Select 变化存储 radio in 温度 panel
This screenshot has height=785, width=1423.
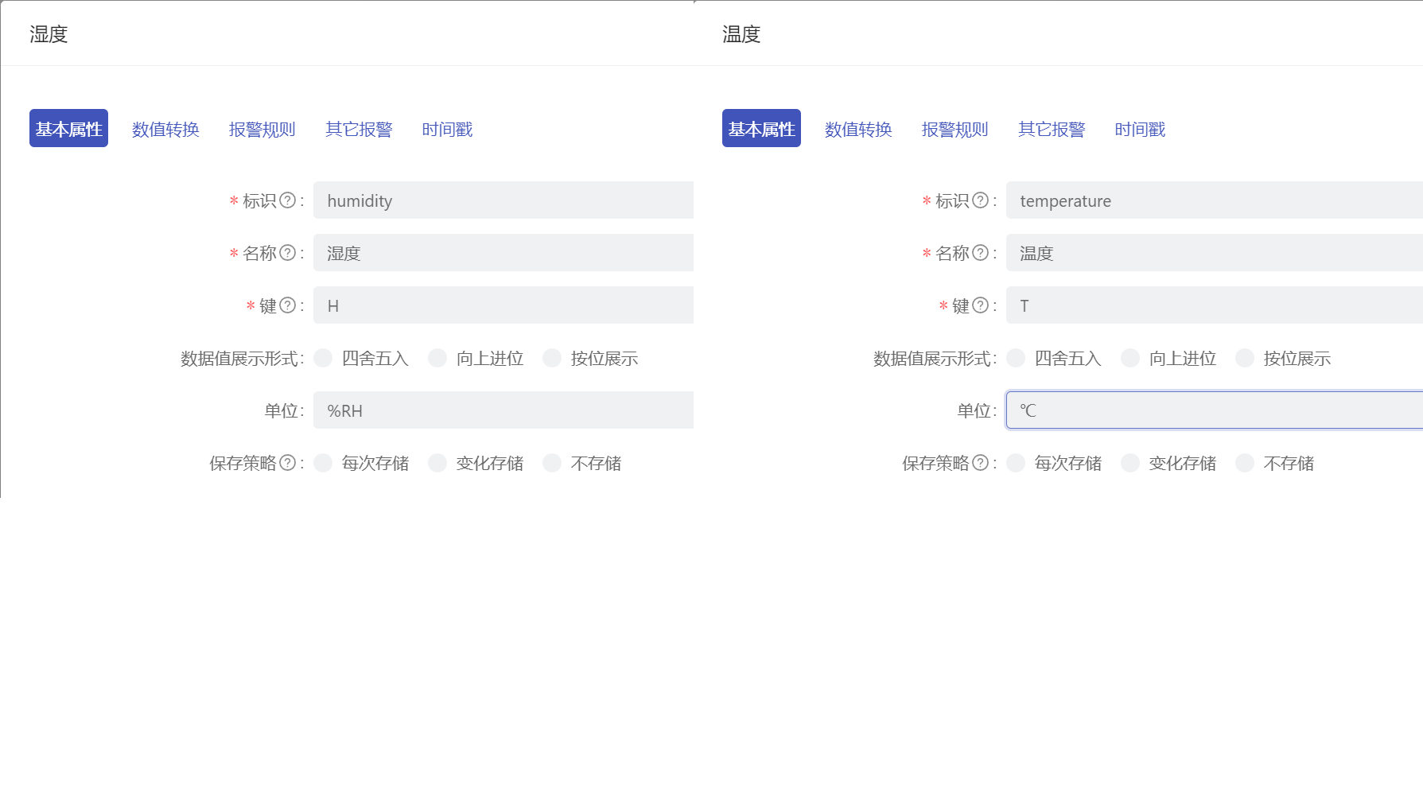(1130, 463)
